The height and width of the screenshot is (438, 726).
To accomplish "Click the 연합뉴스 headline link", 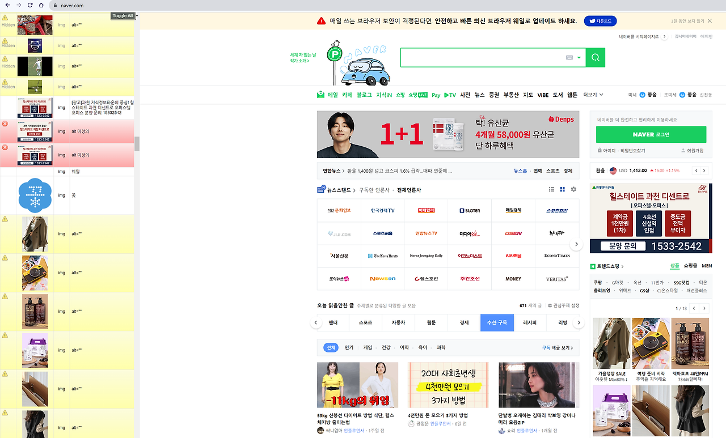I will [398, 171].
